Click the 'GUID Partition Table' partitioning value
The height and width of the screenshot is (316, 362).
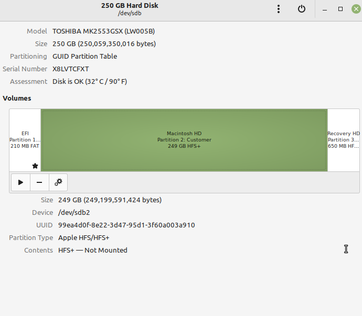pyautogui.click(x=84, y=56)
